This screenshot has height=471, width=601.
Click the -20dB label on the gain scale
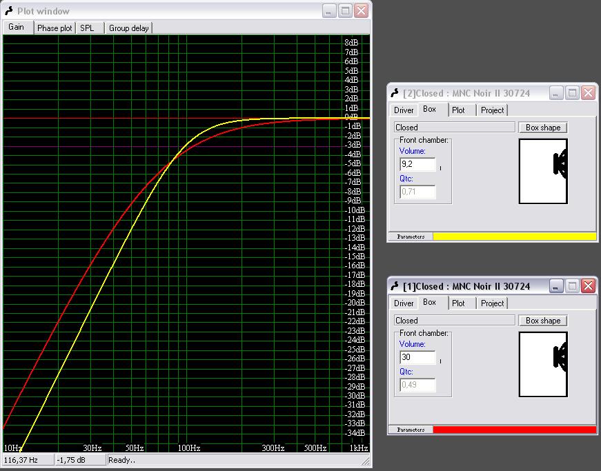pos(355,303)
